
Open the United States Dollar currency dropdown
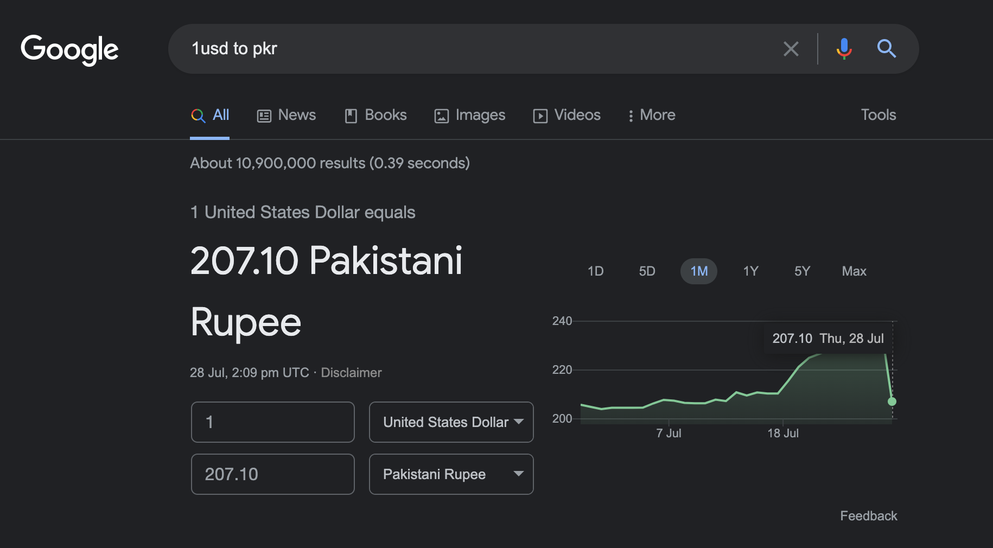pyautogui.click(x=451, y=422)
